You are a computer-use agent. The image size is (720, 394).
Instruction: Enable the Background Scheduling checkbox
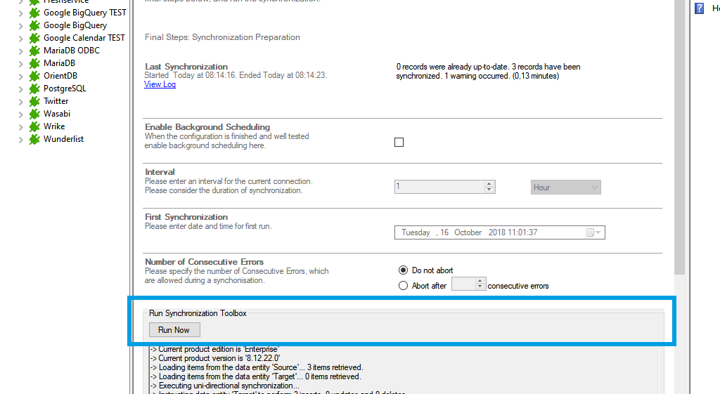(399, 142)
